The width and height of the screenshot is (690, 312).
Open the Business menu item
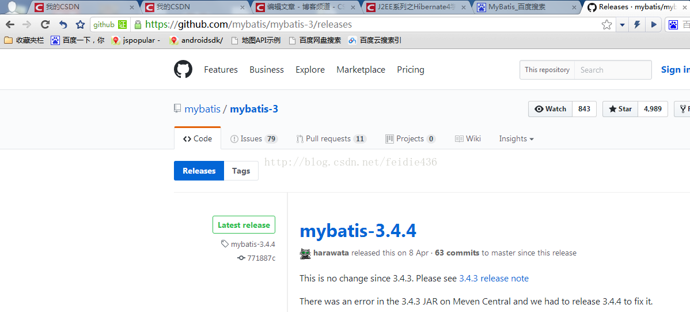click(267, 70)
